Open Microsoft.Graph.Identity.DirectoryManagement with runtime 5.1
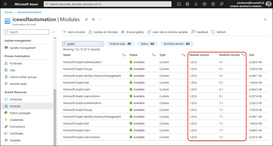 click(x=165, y=76)
